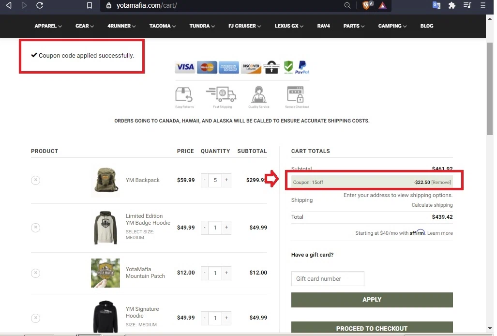
Task: Click the PayPal payment icon
Action: 302,67
